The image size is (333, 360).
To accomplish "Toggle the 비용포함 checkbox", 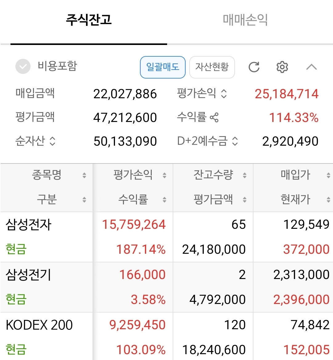I will [23, 66].
